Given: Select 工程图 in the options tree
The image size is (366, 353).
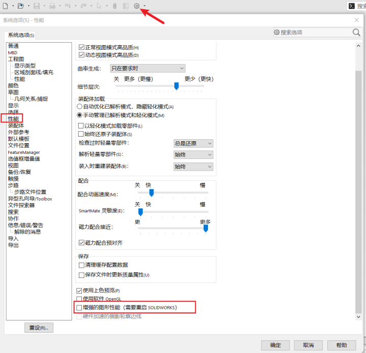Looking at the screenshot, I should click(x=16, y=59).
